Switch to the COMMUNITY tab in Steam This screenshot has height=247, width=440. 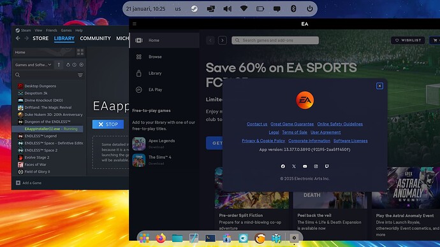96,38
